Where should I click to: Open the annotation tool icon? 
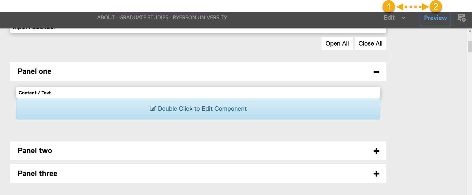462,18
